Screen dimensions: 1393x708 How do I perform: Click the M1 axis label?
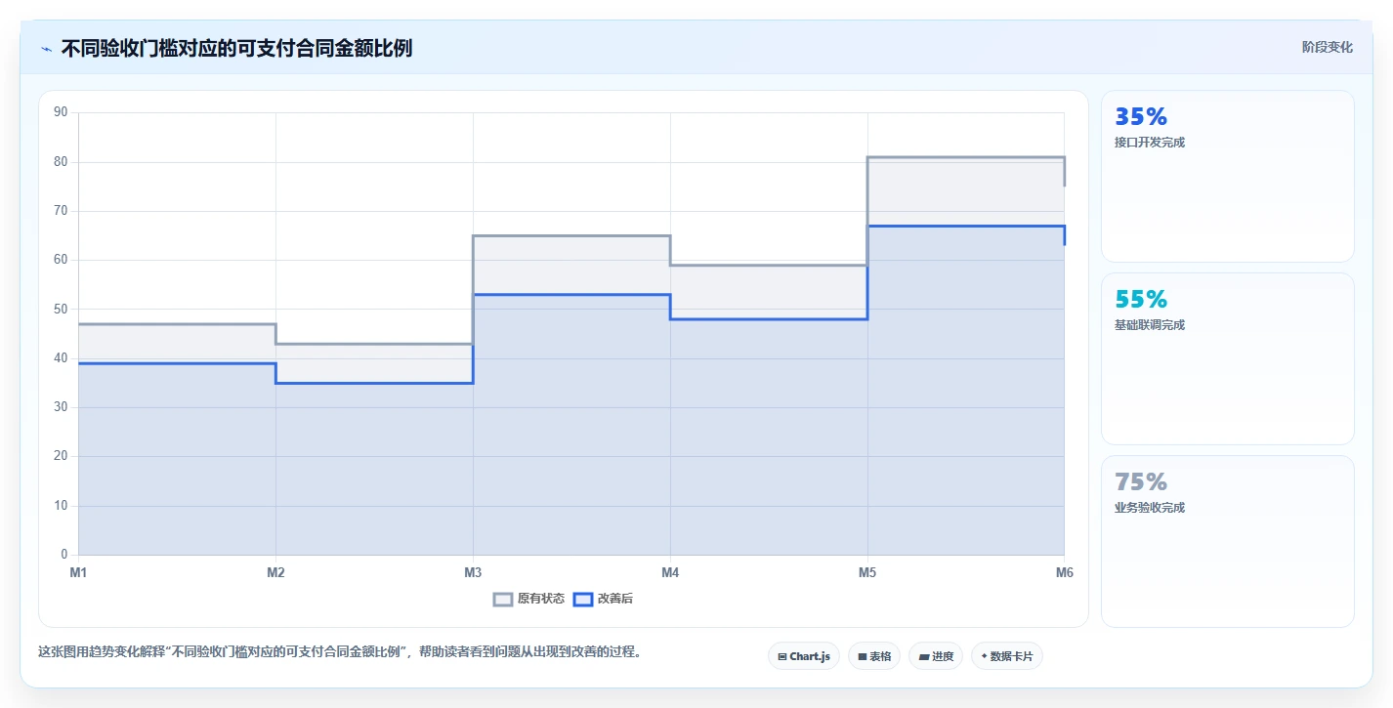[78, 572]
